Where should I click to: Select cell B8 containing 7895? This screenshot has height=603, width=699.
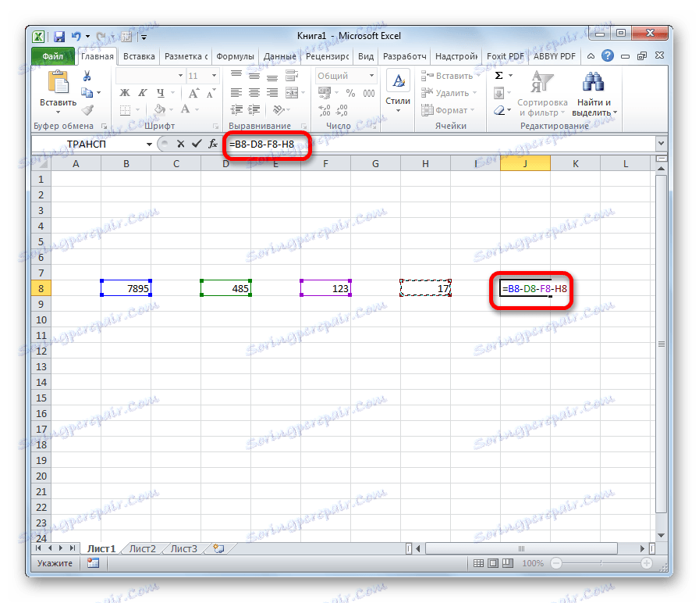pyautogui.click(x=126, y=288)
